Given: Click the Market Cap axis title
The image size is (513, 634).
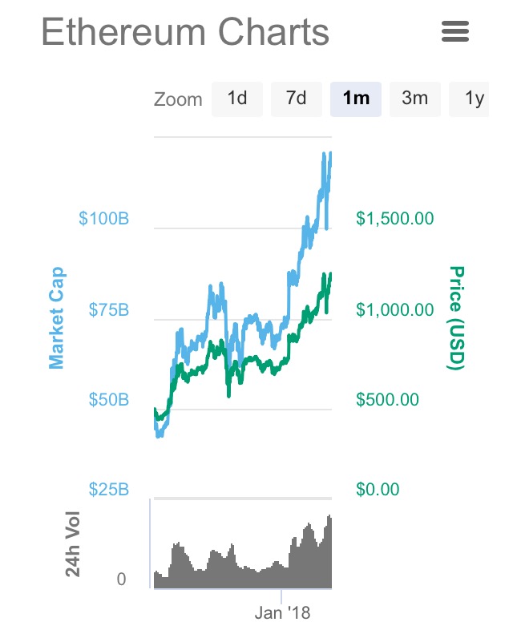Looking at the screenshot, I should coord(56,318).
